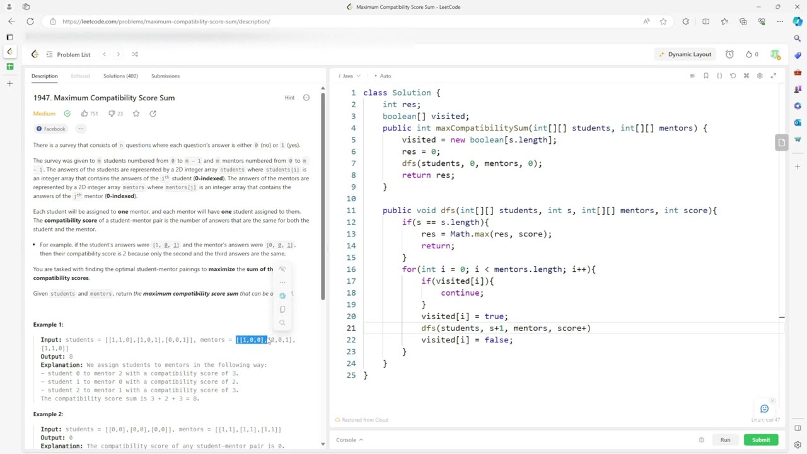Toggle browser split screen view
This screenshot has height=454, width=807.
705,21
